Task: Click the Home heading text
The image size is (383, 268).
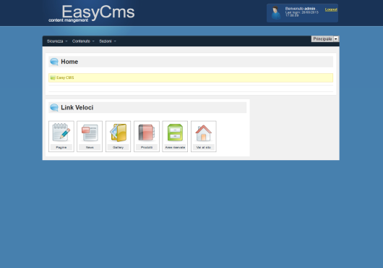Action: pyautogui.click(x=69, y=62)
